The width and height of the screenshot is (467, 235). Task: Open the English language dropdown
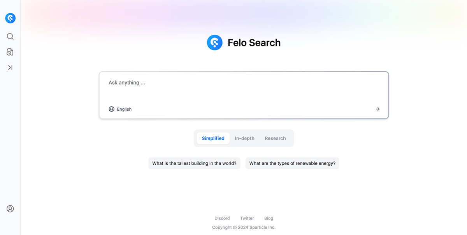click(124, 109)
